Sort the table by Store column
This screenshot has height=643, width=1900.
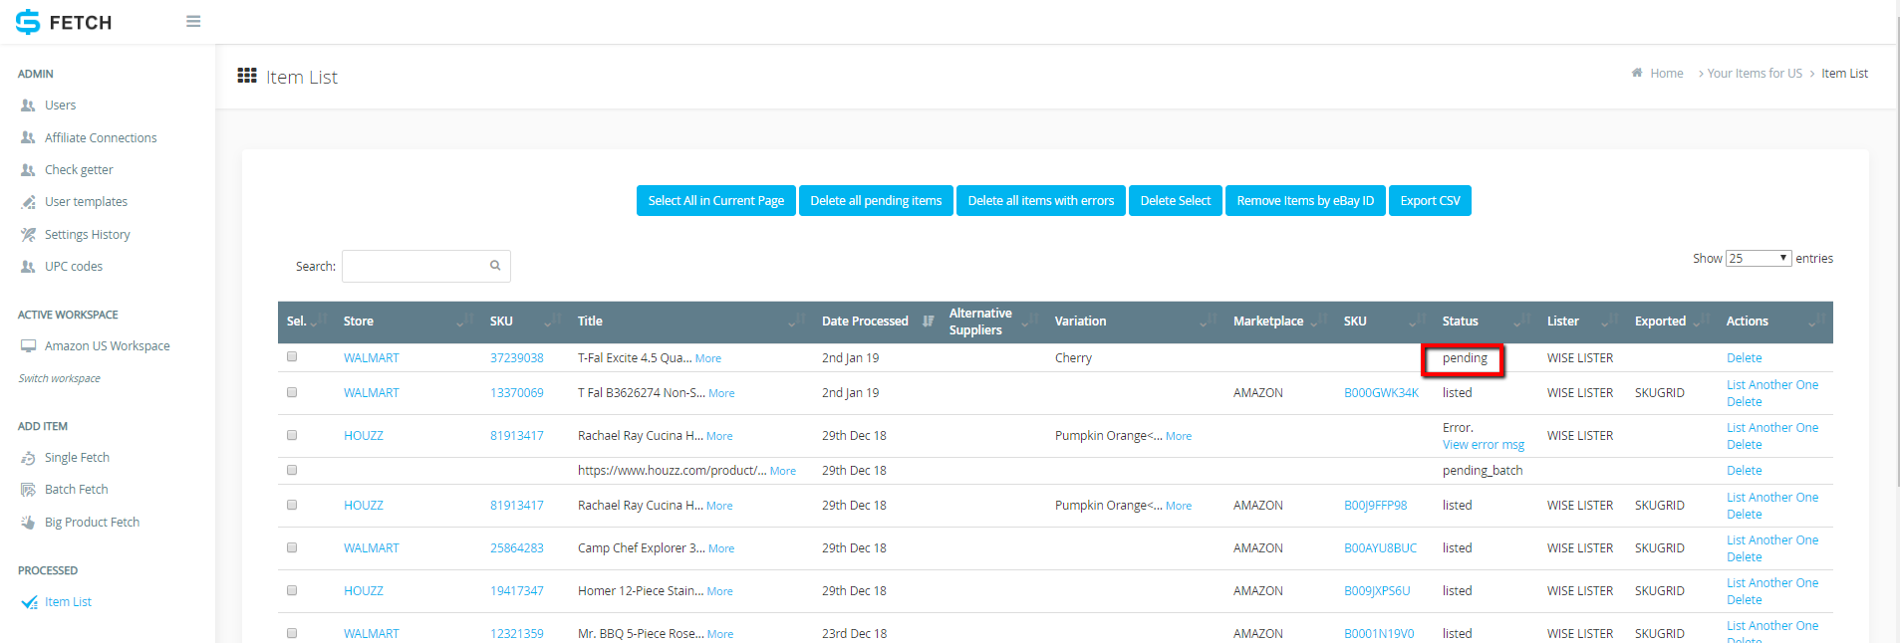click(407, 321)
